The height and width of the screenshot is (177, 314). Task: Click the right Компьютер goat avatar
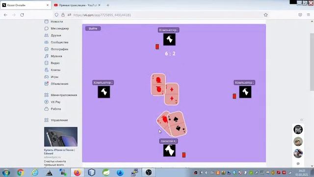(x=245, y=92)
